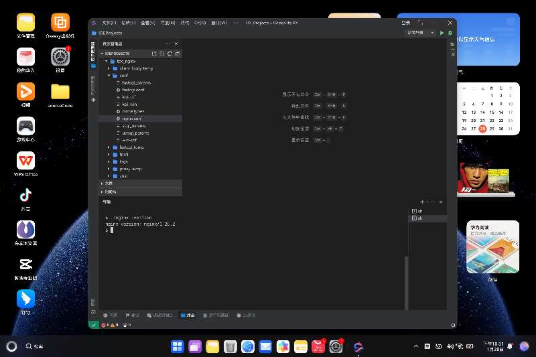Viewport: 536px width, 357px height.
Task: Collapse the IDEPROJECTS section
Action: pos(102,54)
